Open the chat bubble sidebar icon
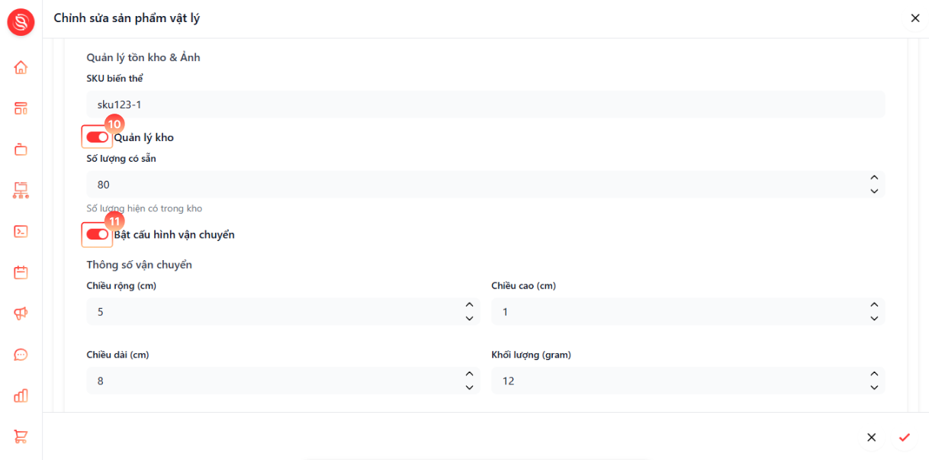This screenshot has height=460, width=929. click(21, 354)
